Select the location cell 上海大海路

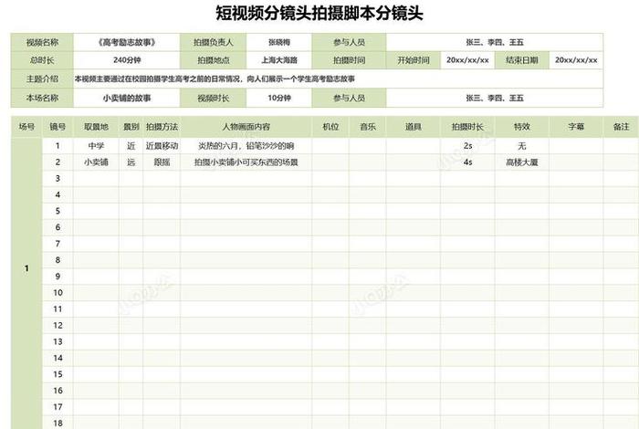(x=279, y=60)
